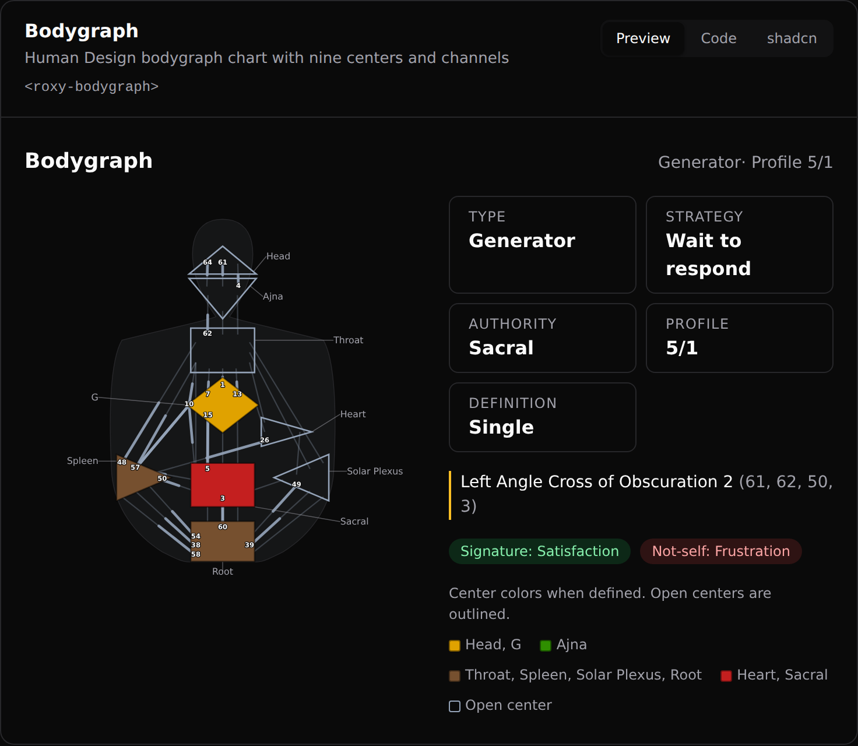Click gate 49 on the Solar Plexus

point(297,484)
